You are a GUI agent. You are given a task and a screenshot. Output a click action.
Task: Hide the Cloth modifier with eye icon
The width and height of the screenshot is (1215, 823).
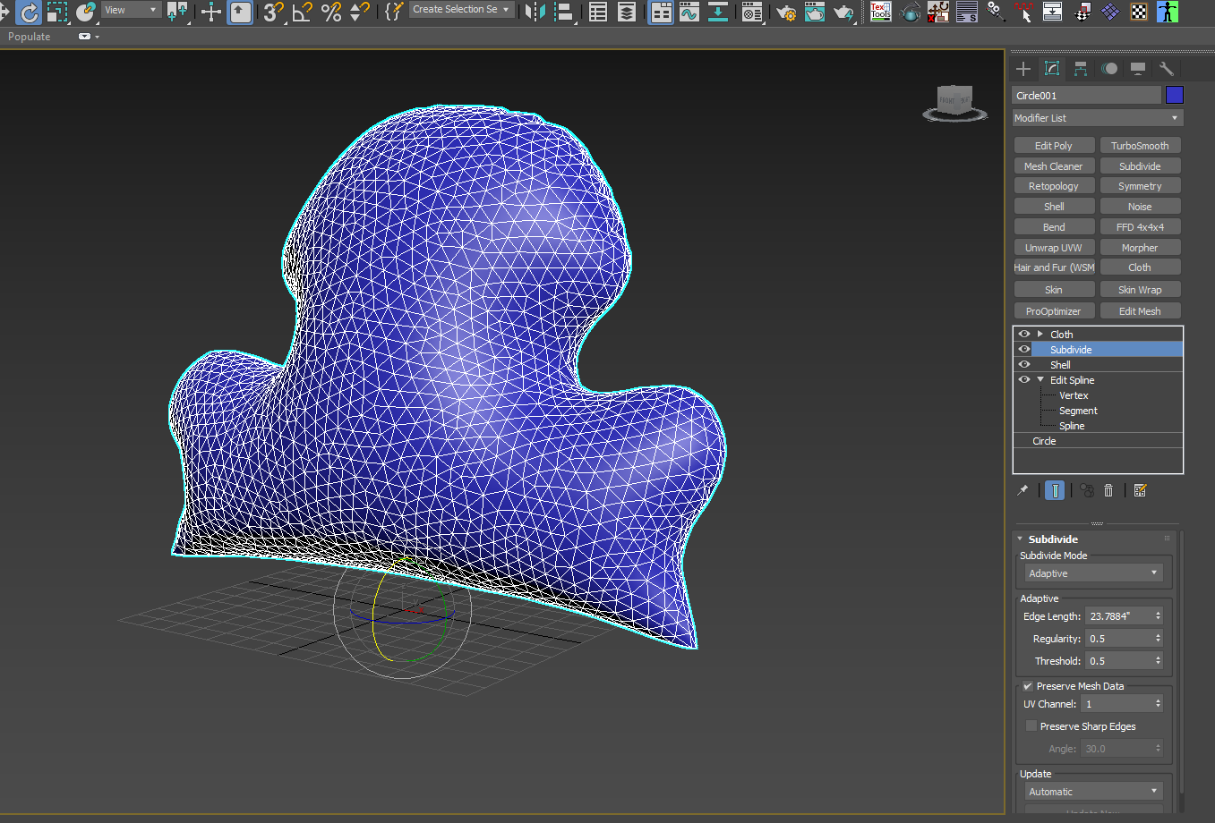1024,335
